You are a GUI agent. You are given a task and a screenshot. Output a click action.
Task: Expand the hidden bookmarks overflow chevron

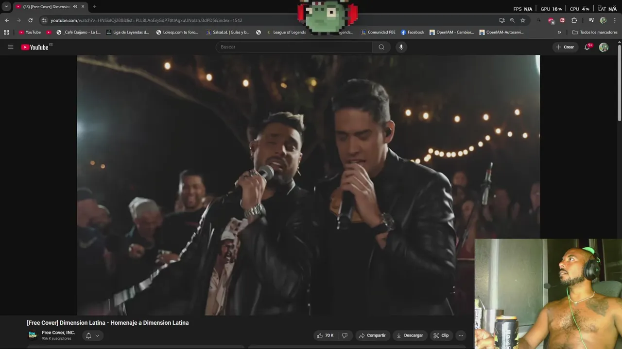click(x=559, y=32)
